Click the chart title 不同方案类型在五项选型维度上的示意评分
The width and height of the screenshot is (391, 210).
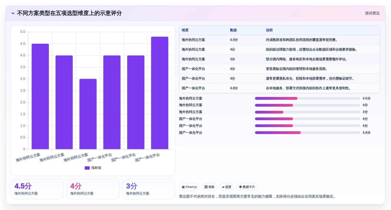coord(69,13)
